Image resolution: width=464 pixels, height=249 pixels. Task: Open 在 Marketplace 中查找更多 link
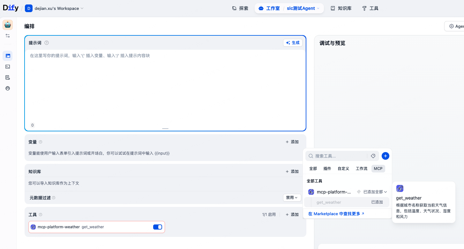tap(336, 214)
